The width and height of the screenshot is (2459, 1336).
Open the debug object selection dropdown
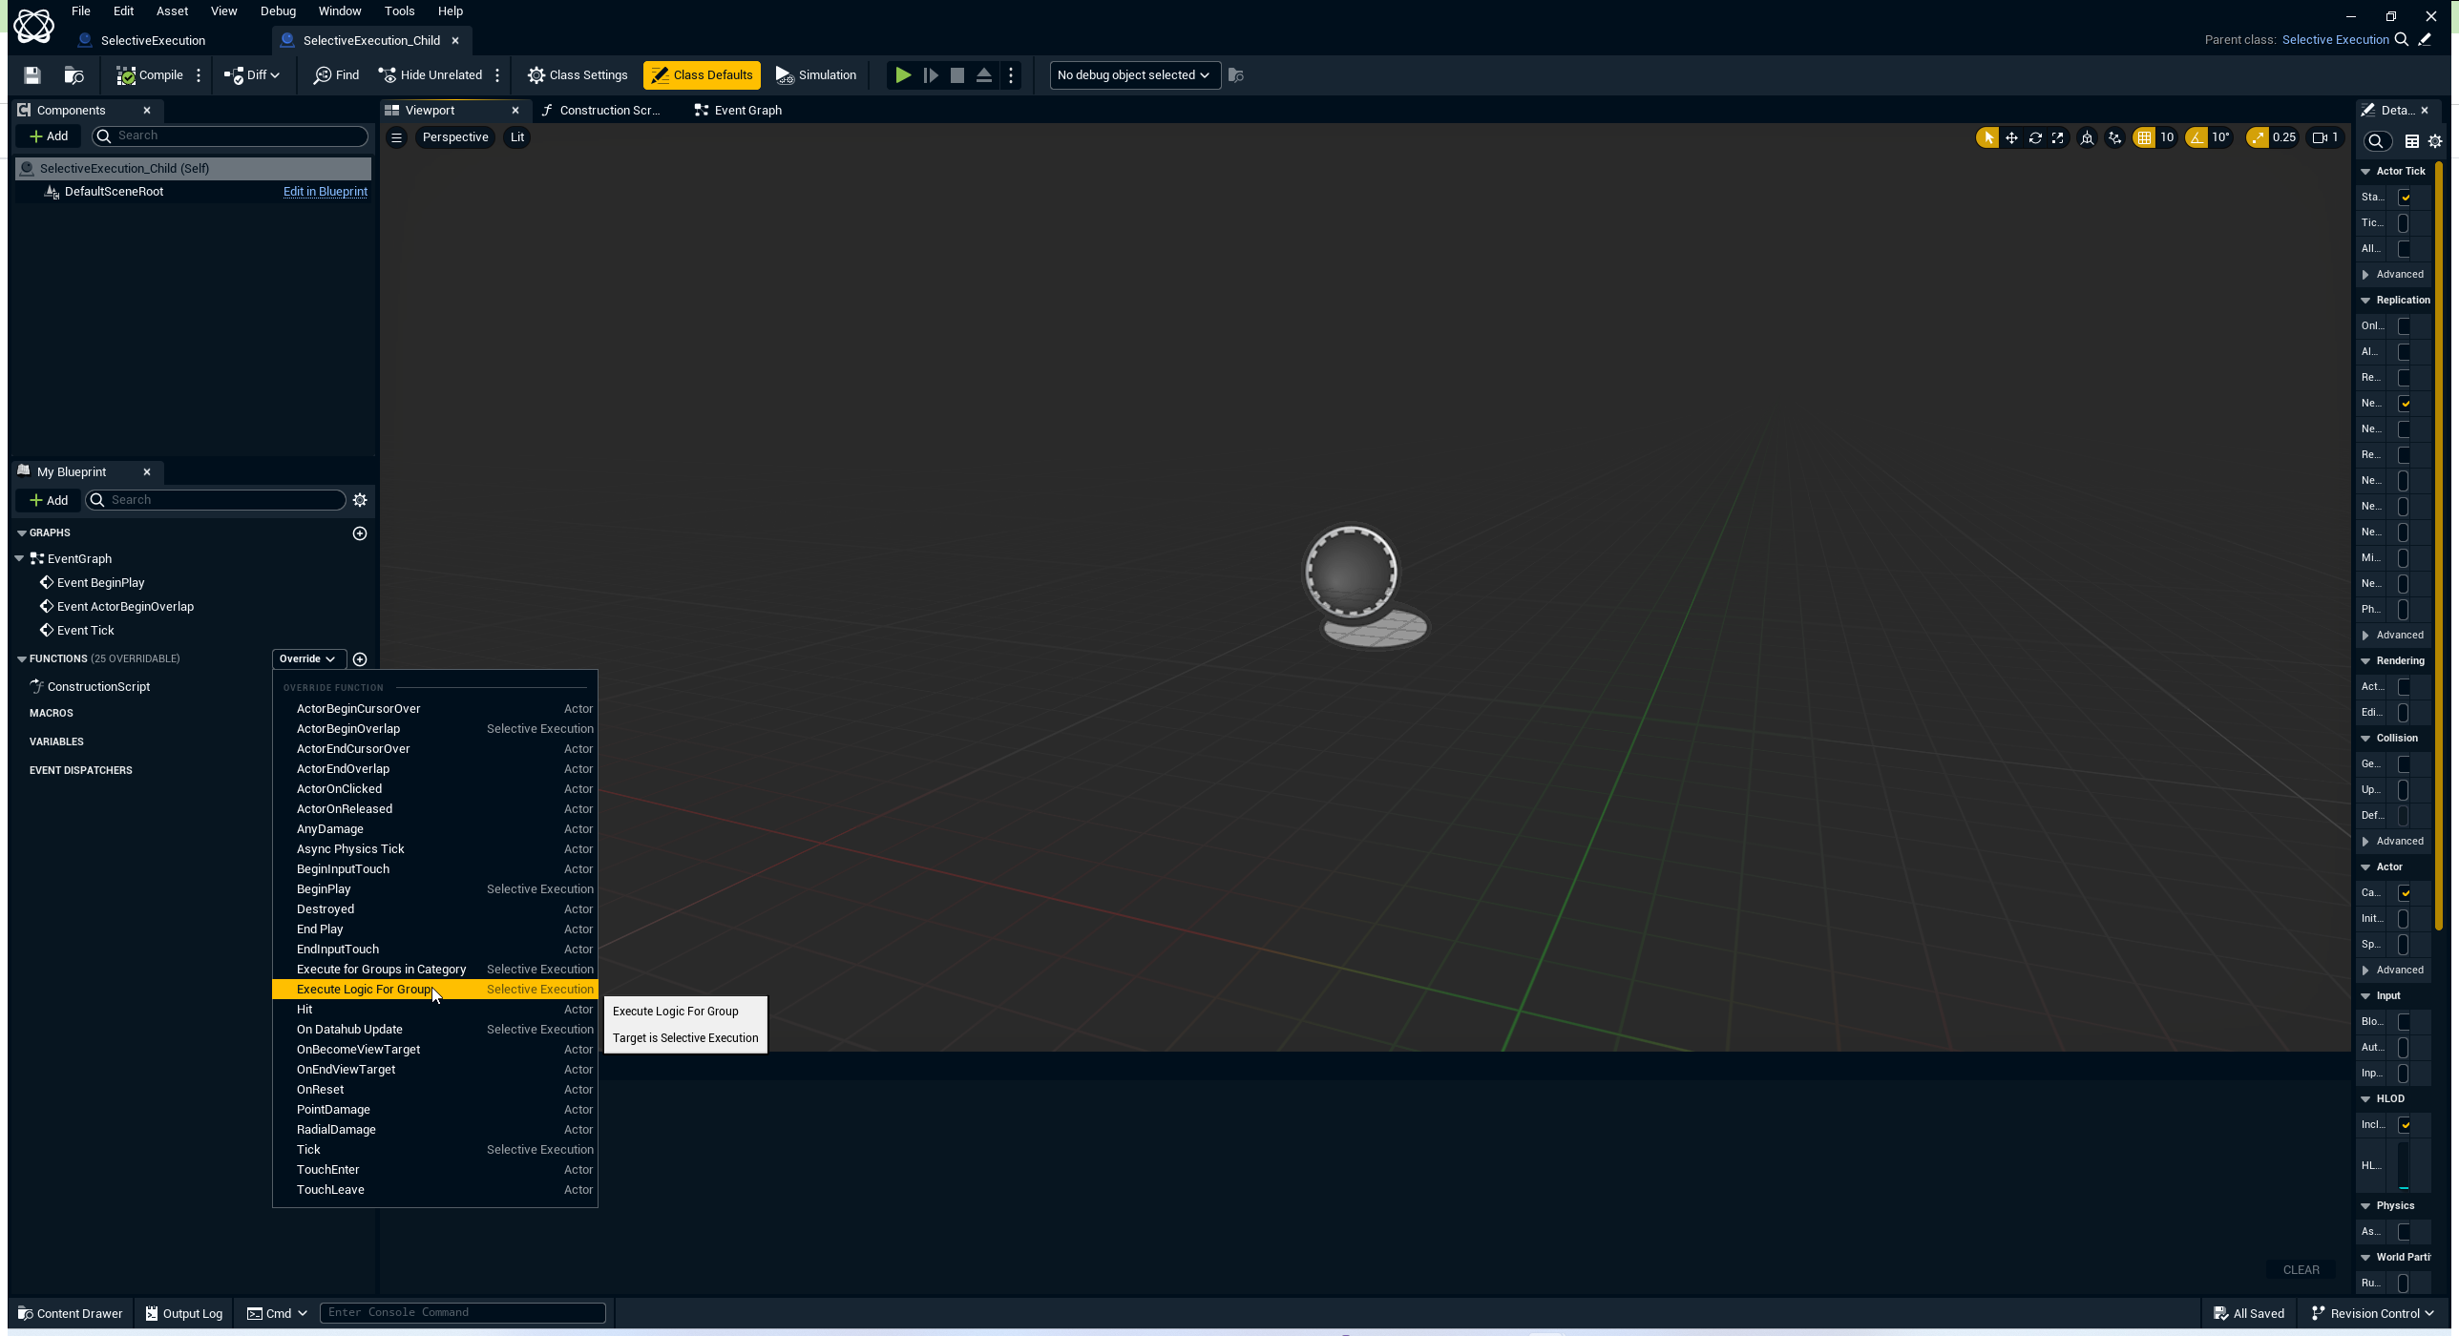(1134, 75)
